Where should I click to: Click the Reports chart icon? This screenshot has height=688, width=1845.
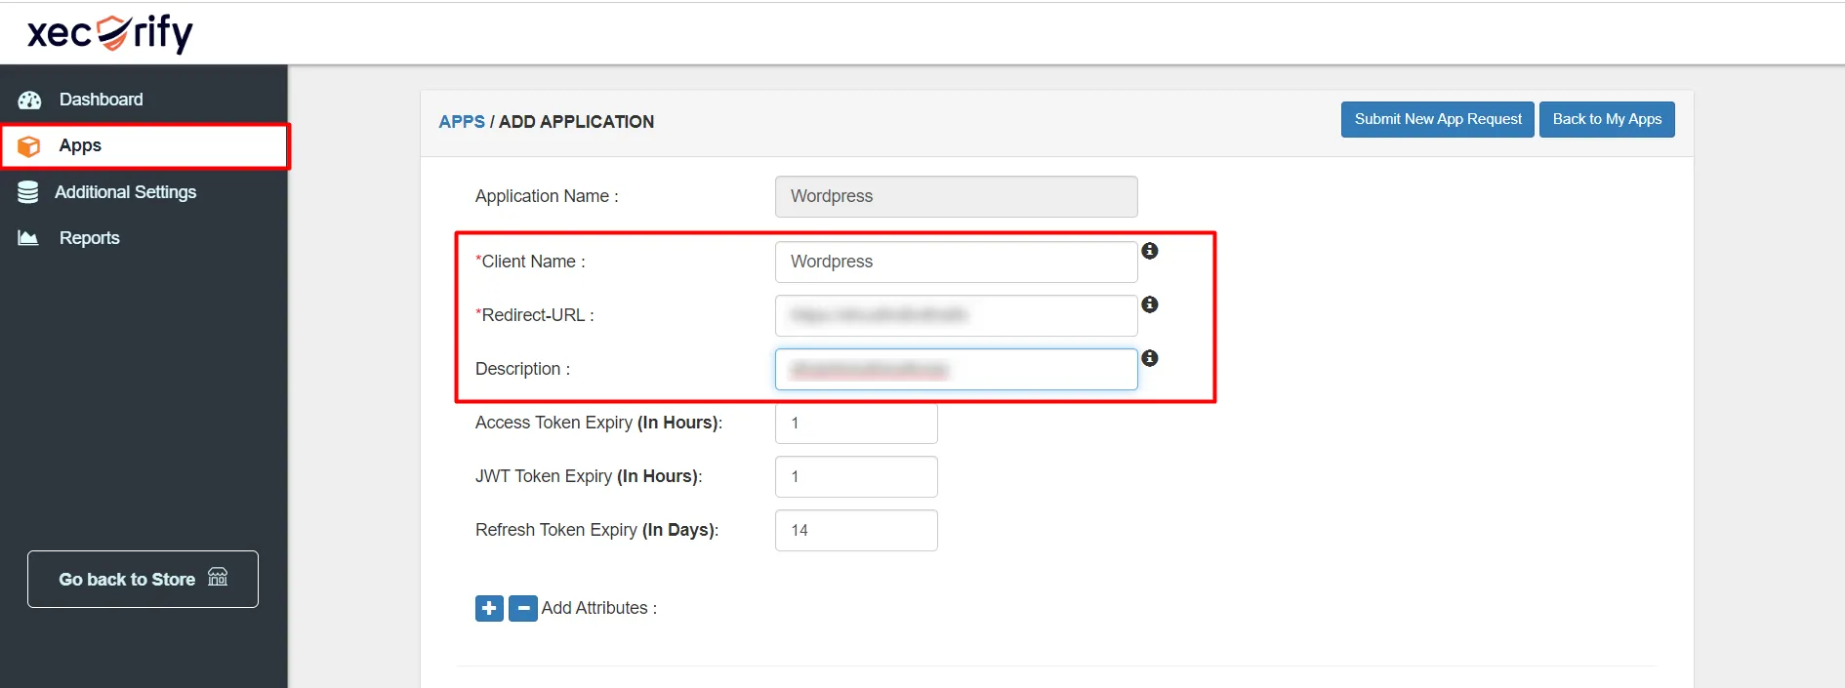click(x=28, y=238)
